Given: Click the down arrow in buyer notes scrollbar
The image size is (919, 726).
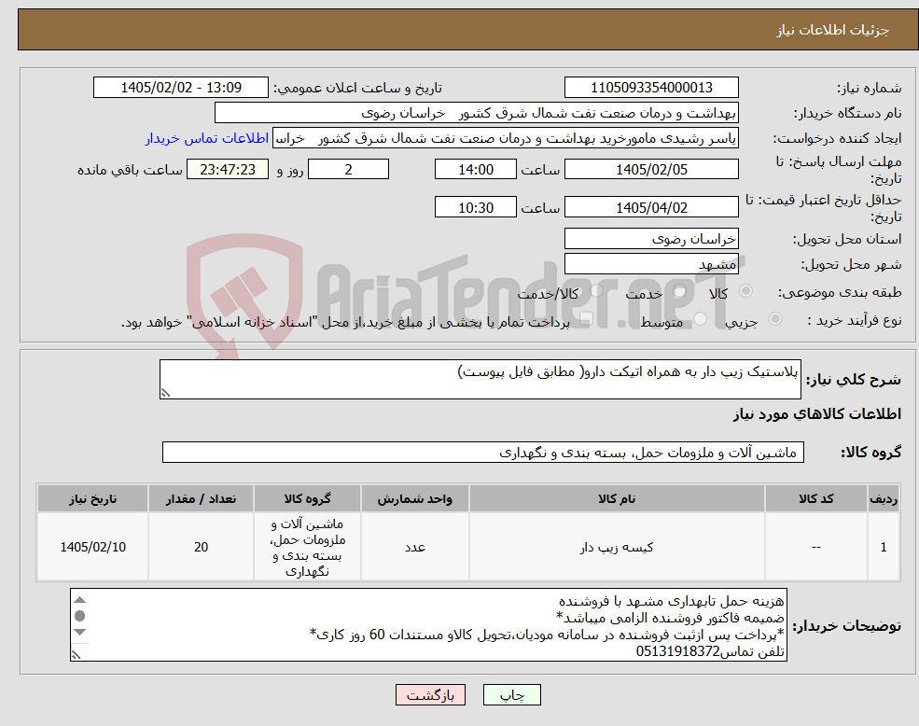Looking at the screenshot, I should [x=80, y=632].
